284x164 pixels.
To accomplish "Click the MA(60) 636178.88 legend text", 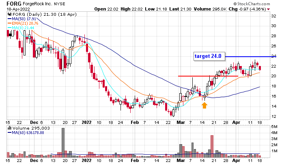I will (x=28, y=133).
